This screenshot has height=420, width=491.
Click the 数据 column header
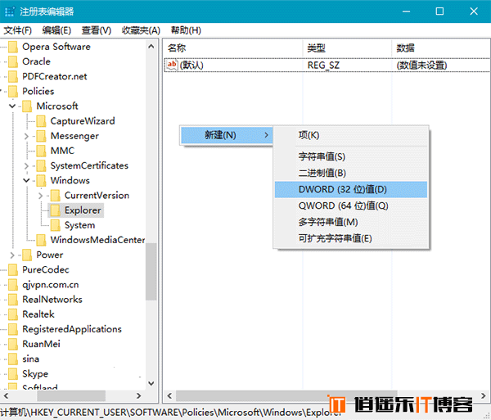pyautogui.click(x=440, y=48)
